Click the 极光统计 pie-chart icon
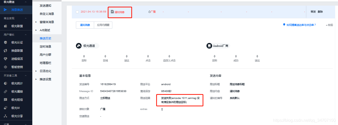This screenshot has height=125, width=338. point(5,83)
